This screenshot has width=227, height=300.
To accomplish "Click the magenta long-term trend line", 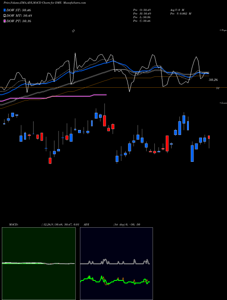I will pyautogui.click(x=54, y=96).
